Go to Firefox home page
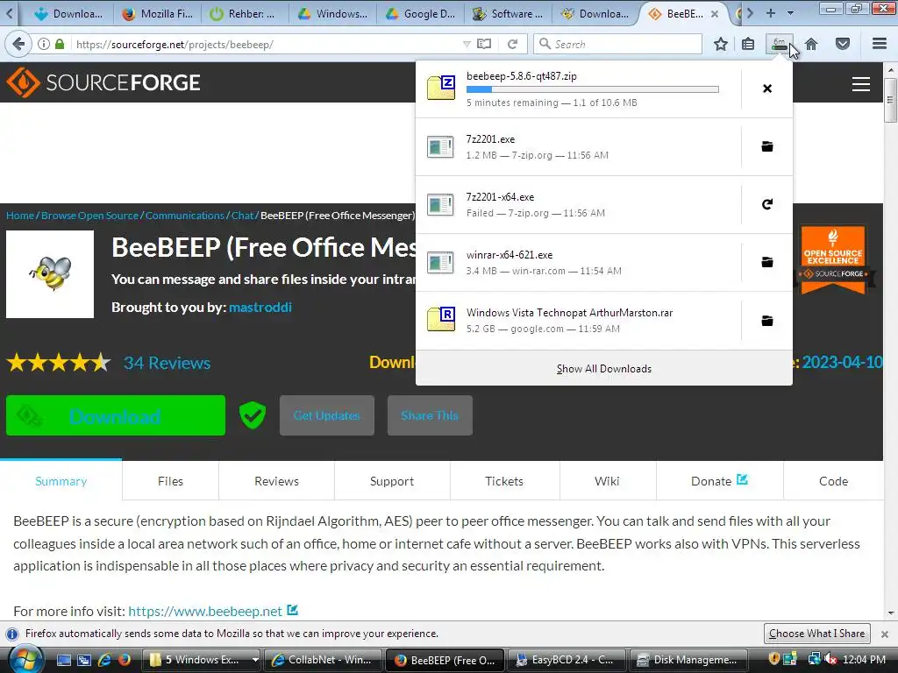898x673 pixels. pos(811,44)
